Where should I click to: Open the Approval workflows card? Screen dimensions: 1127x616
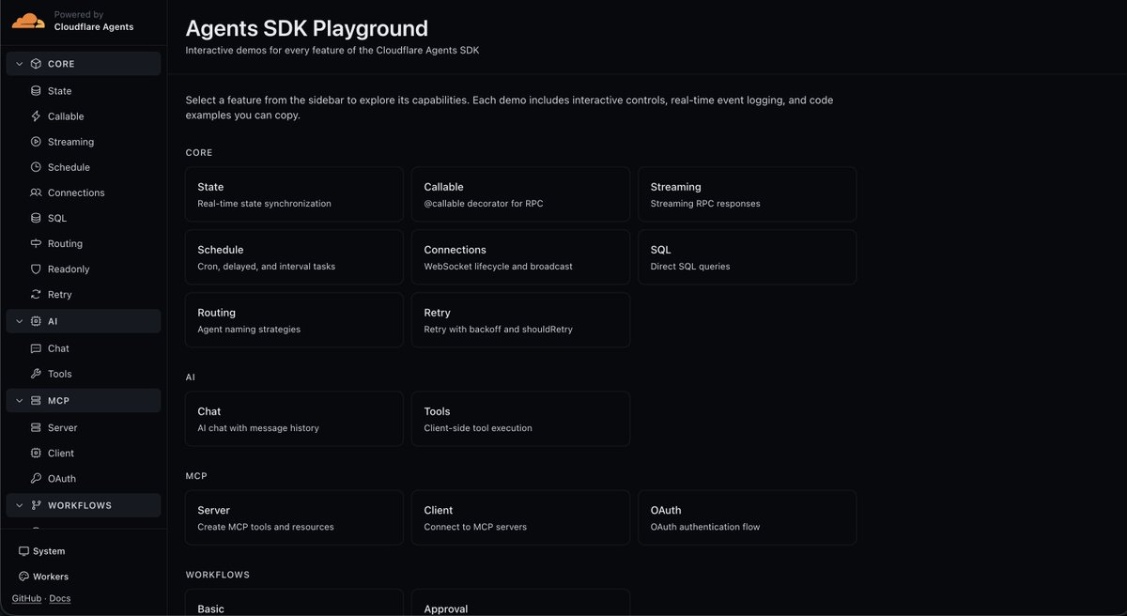tap(520, 603)
